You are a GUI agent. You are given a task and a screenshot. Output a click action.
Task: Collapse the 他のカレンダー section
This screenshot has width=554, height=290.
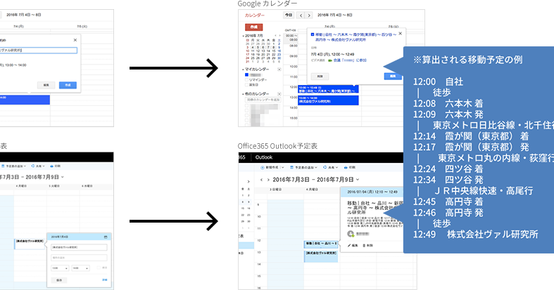click(244, 94)
